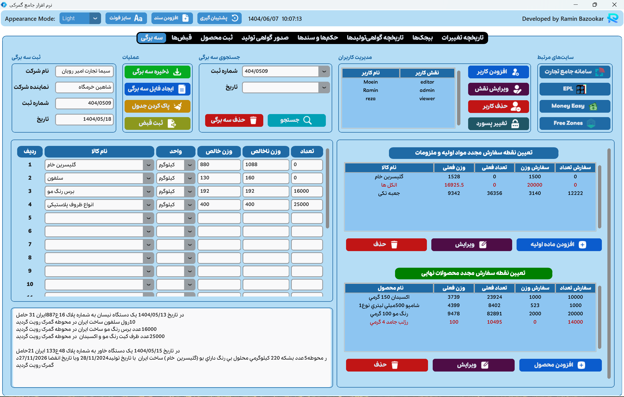Open the تاریخچه تغییرات tab
The width and height of the screenshot is (624, 397).
point(462,38)
